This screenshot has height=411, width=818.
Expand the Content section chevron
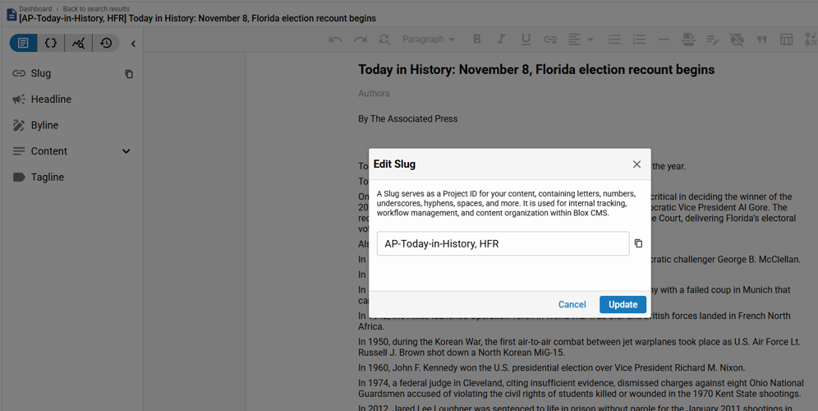[x=126, y=151]
